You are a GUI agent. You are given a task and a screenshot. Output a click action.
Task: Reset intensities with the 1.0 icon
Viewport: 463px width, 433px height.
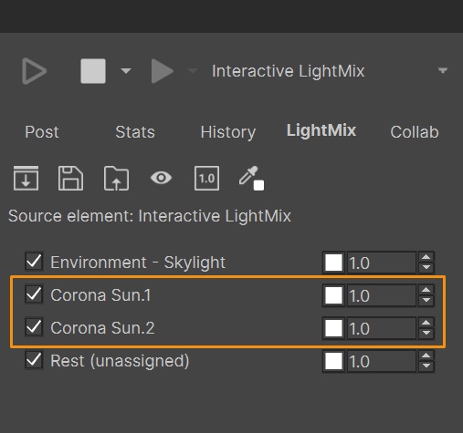206,178
